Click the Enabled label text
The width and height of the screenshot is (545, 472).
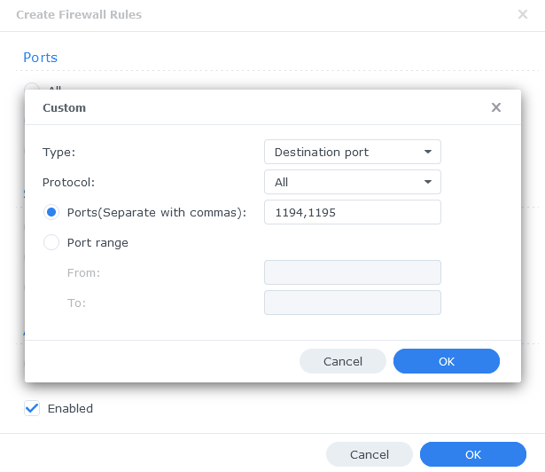70,408
